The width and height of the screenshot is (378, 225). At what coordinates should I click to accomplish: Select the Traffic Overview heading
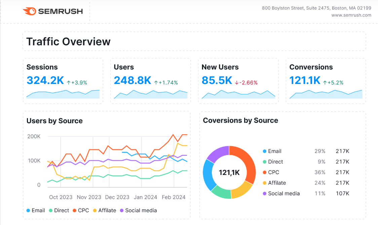click(68, 42)
